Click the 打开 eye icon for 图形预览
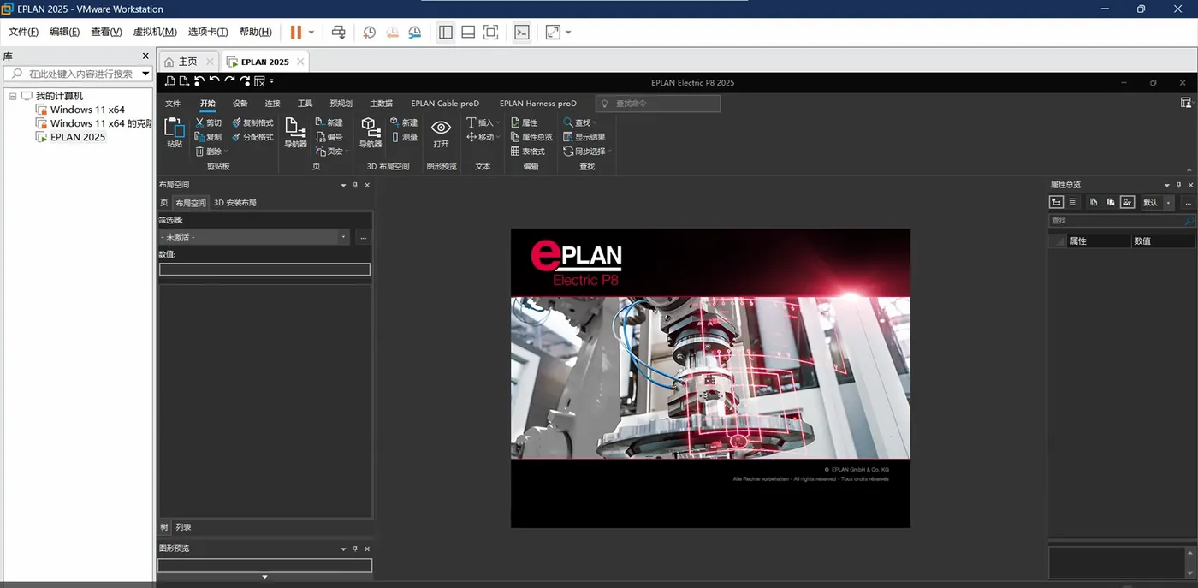This screenshot has width=1198, height=588. [442, 127]
